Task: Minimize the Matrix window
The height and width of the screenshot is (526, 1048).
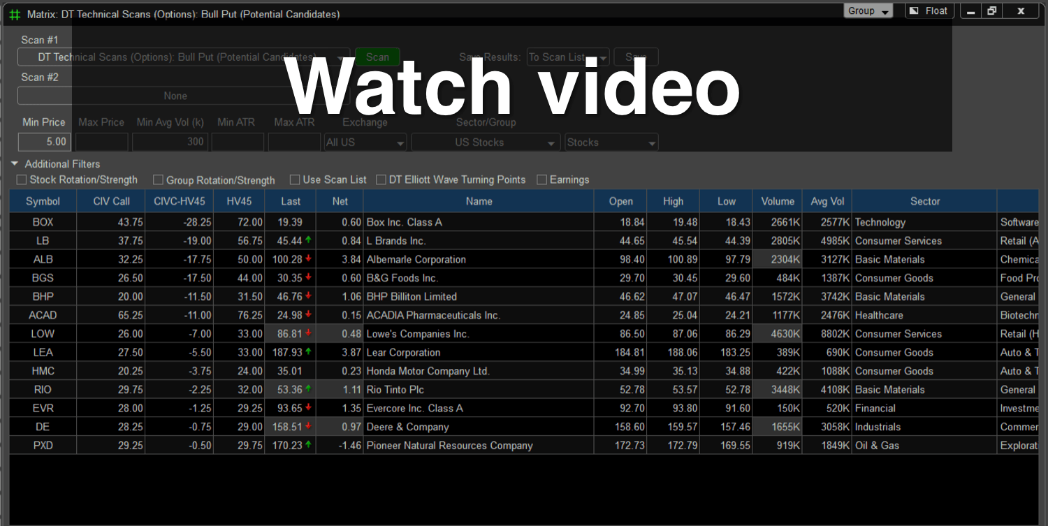Action: coord(971,11)
